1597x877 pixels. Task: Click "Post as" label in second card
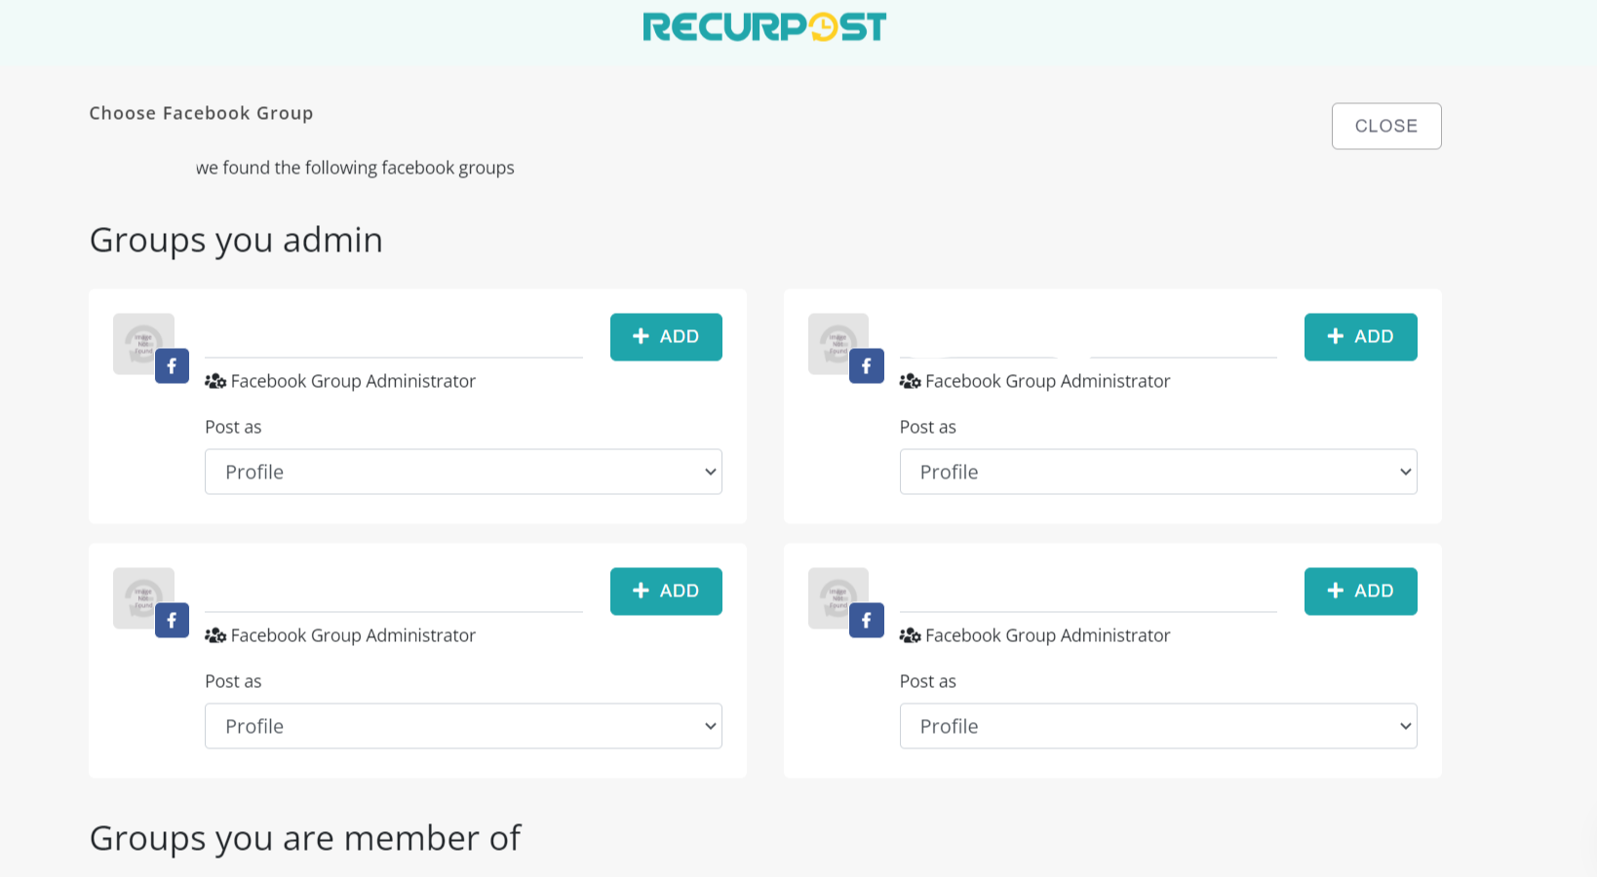point(928,427)
